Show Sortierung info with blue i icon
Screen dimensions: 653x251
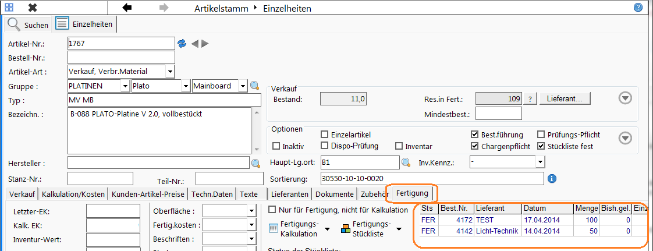[552, 178]
